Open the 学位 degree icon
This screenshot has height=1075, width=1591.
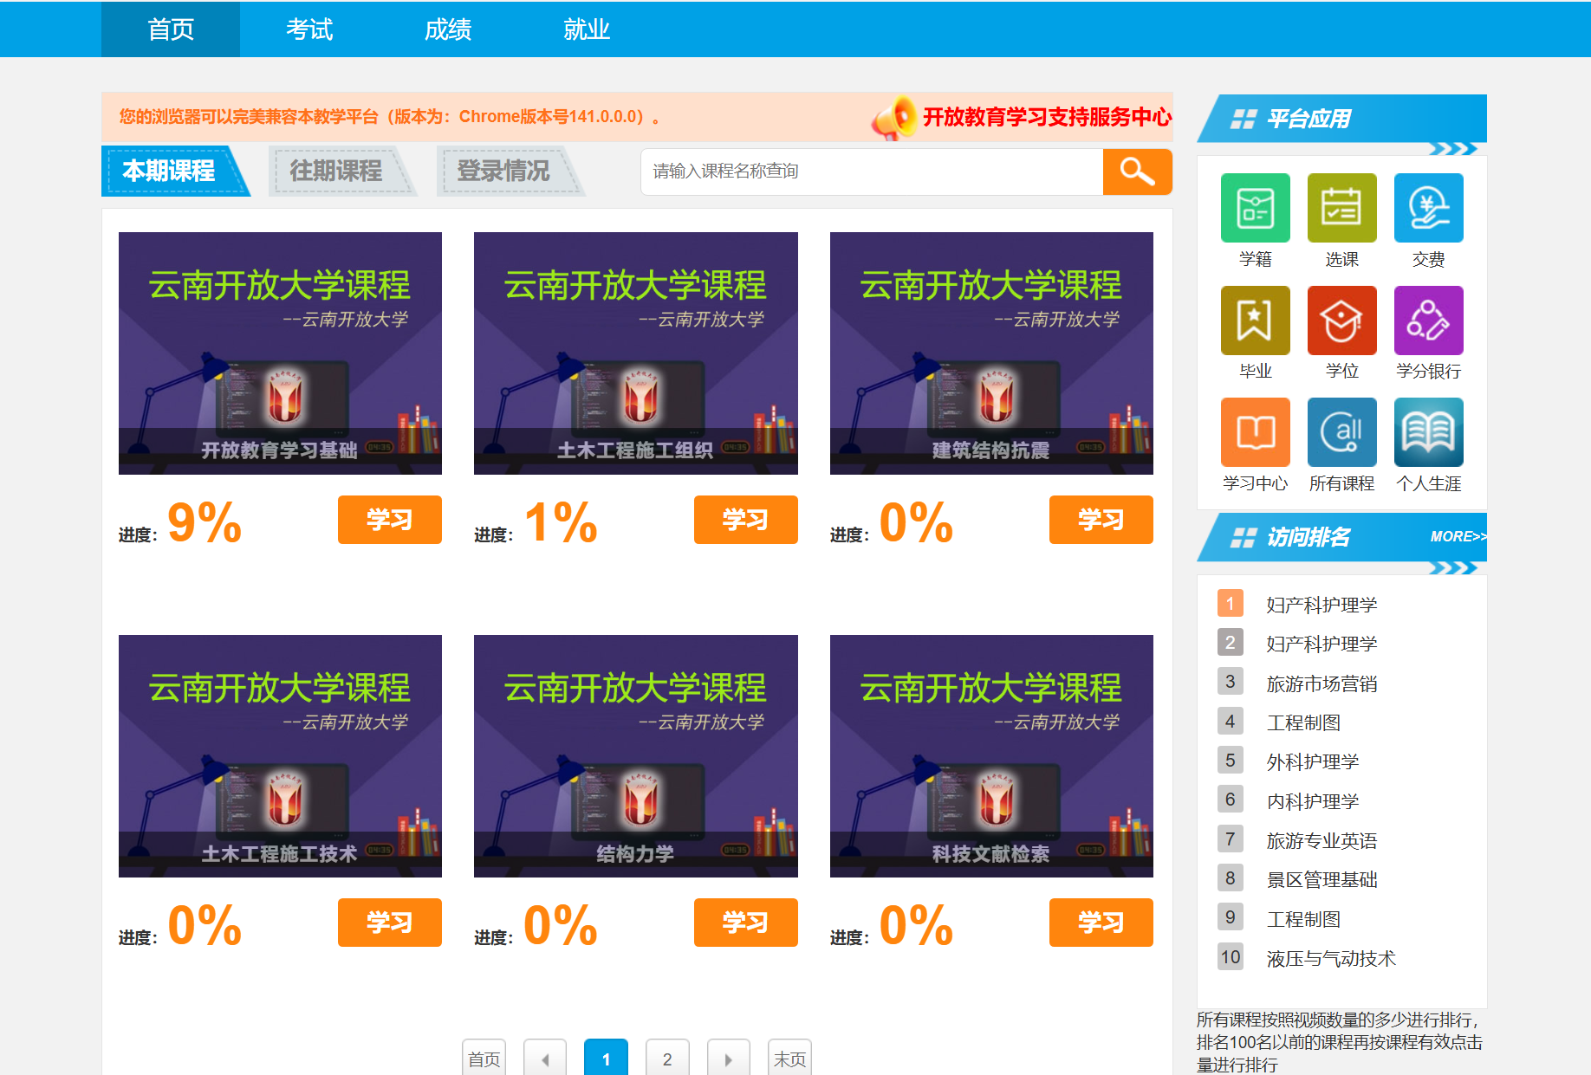[1341, 321]
